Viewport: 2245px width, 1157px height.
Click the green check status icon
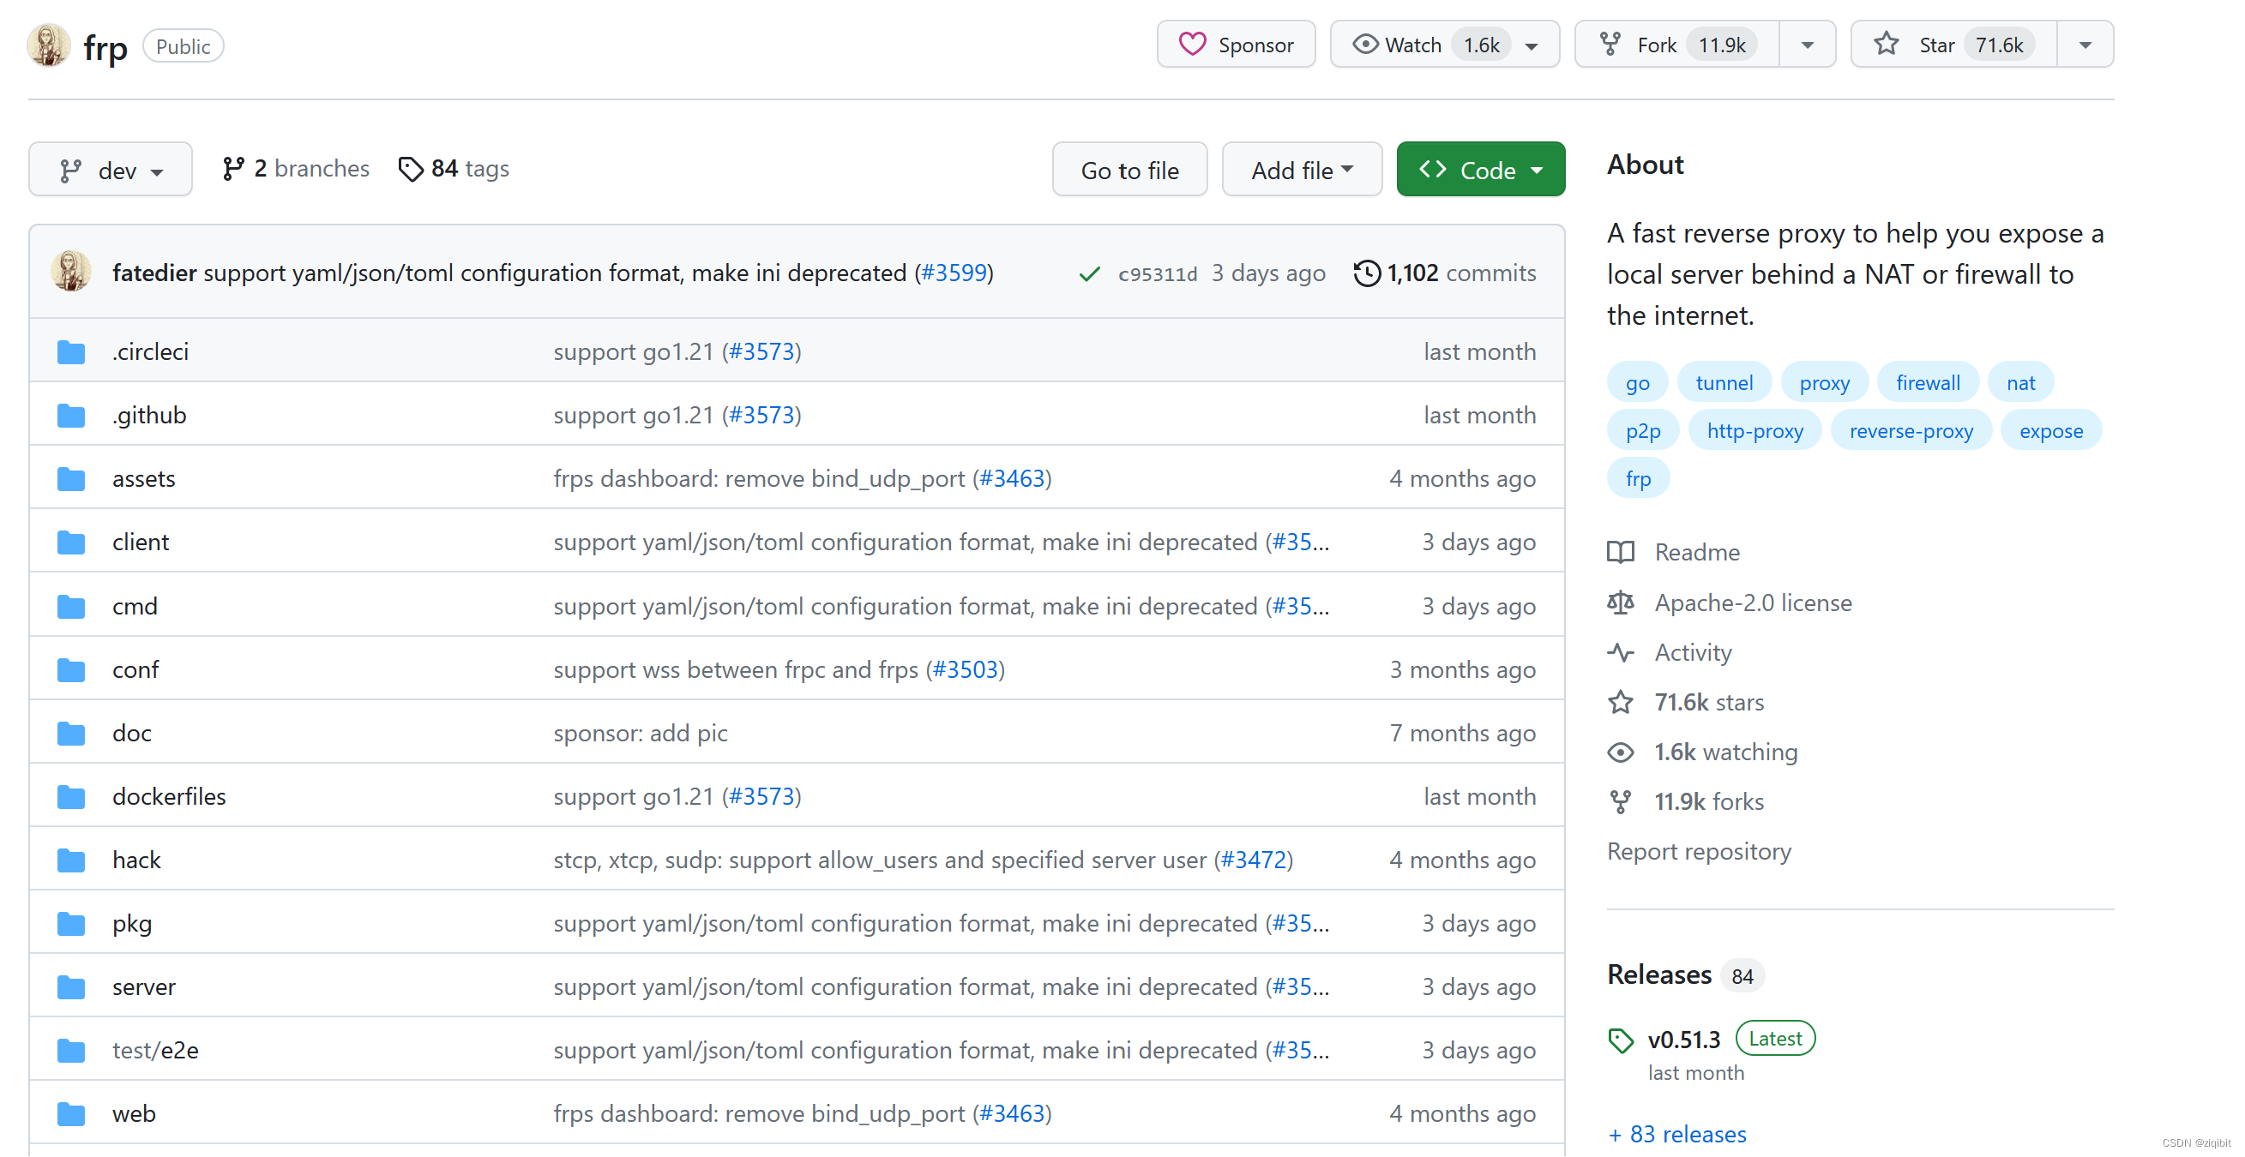1088,274
